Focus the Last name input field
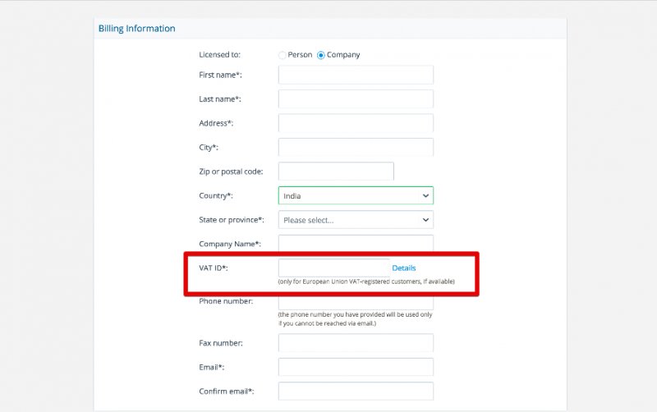This screenshot has width=657, height=412. pyautogui.click(x=356, y=99)
